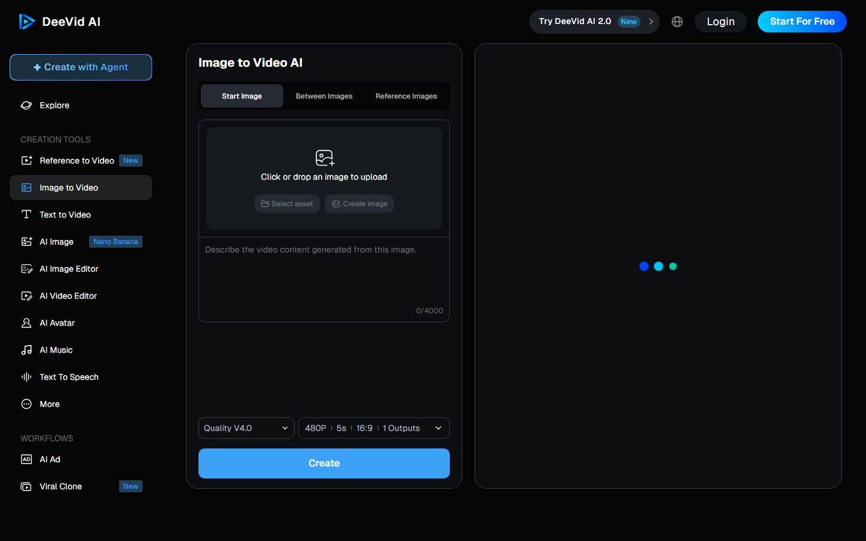Click the DeeVid AI brand name
Screen dimensions: 866x541
71,22
